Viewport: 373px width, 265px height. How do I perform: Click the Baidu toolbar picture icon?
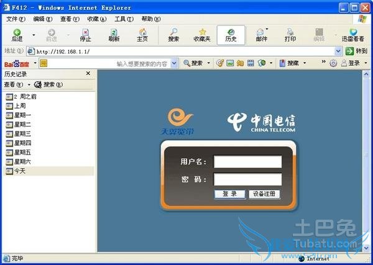coord(230,63)
